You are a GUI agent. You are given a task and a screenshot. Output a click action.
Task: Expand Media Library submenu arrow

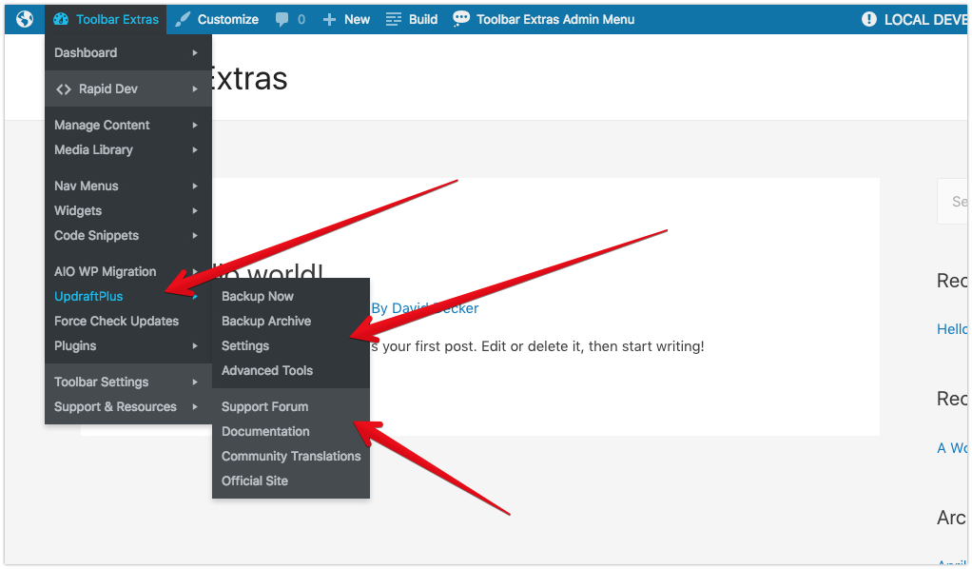tap(195, 149)
